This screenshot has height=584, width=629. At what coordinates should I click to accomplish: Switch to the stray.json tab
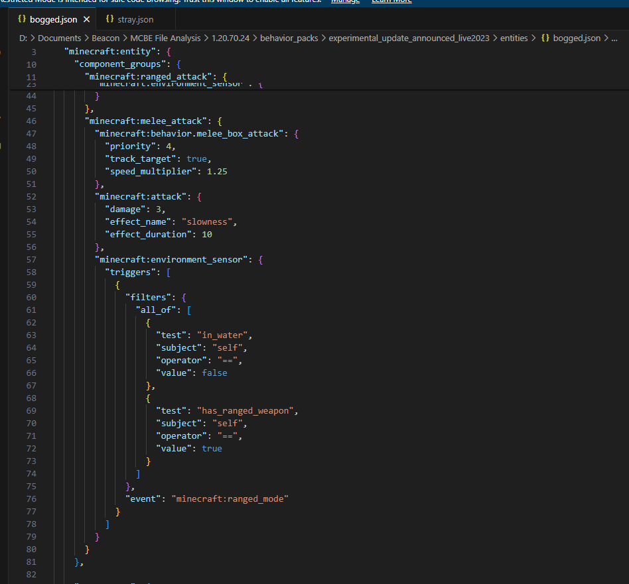click(135, 19)
